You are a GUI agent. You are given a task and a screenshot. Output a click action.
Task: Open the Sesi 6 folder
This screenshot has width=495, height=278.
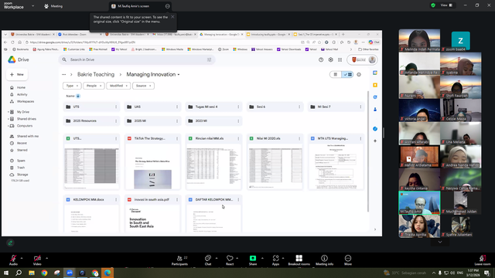point(275,107)
